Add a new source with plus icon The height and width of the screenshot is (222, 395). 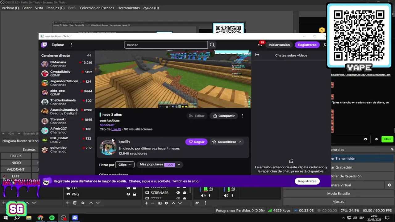click(68, 203)
